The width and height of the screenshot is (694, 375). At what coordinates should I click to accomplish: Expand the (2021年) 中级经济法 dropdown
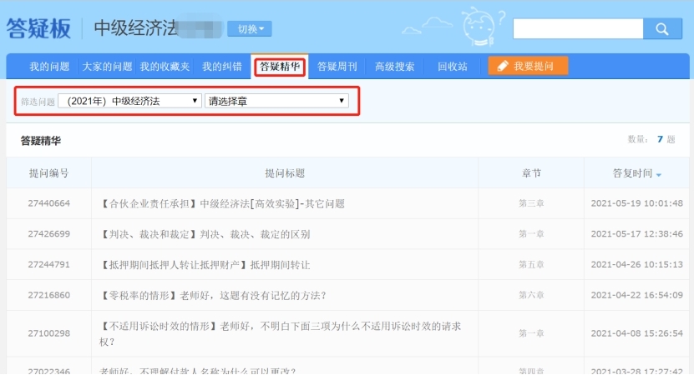tap(134, 101)
